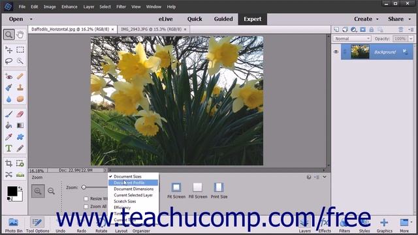Open the Normal blend mode dropdown
The image size is (418, 235).
tap(352, 39)
